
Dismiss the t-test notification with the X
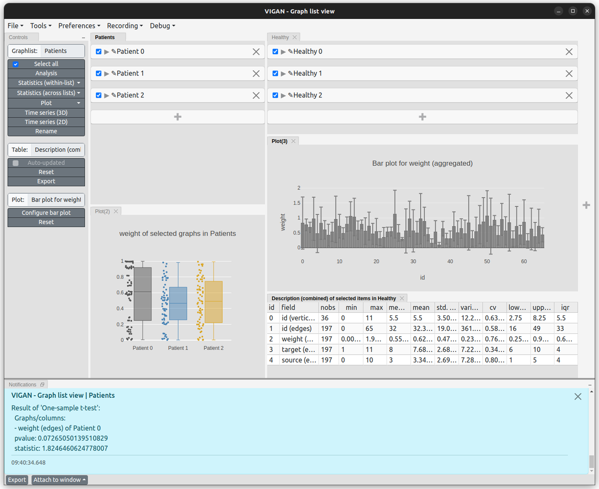[578, 396]
